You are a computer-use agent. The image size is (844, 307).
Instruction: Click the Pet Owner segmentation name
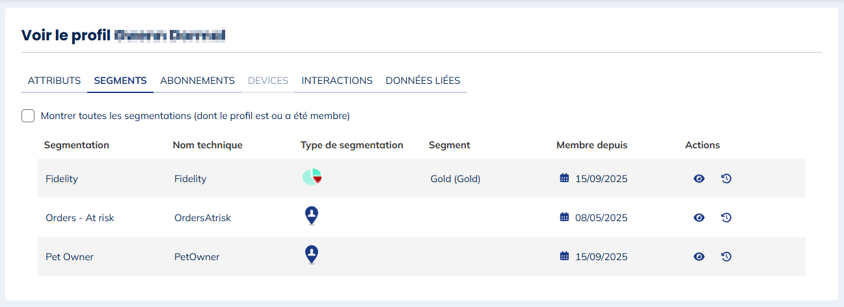point(70,257)
